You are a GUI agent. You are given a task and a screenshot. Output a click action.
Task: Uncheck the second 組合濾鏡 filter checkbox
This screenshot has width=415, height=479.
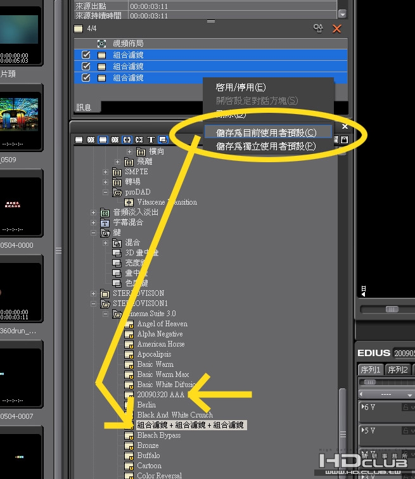point(86,67)
